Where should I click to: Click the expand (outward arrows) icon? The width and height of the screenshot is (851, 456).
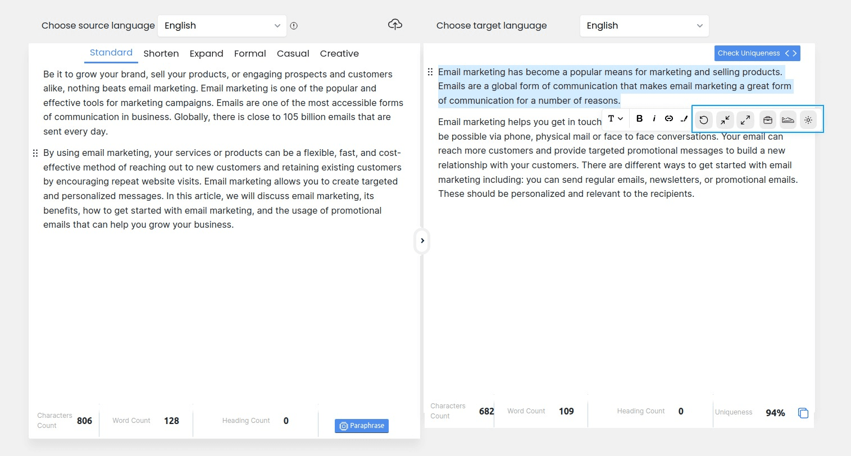(x=745, y=120)
